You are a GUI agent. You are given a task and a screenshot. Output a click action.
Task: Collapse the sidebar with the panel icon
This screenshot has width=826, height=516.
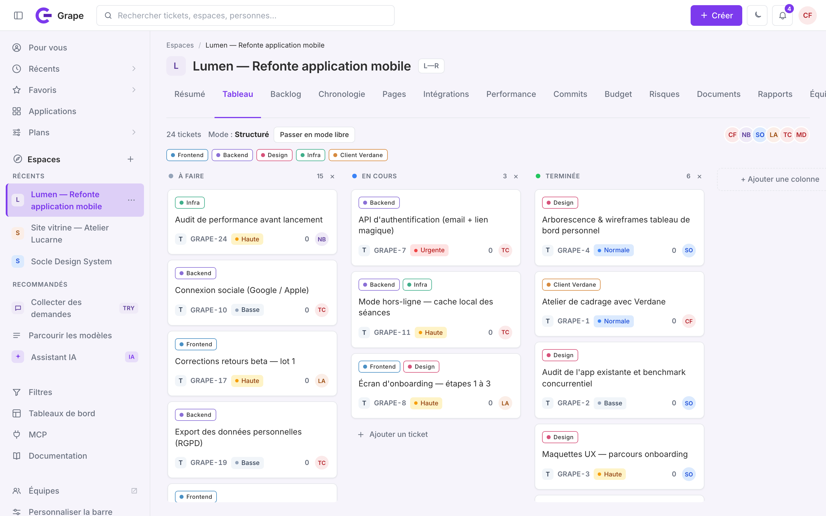tap(18, 15)
